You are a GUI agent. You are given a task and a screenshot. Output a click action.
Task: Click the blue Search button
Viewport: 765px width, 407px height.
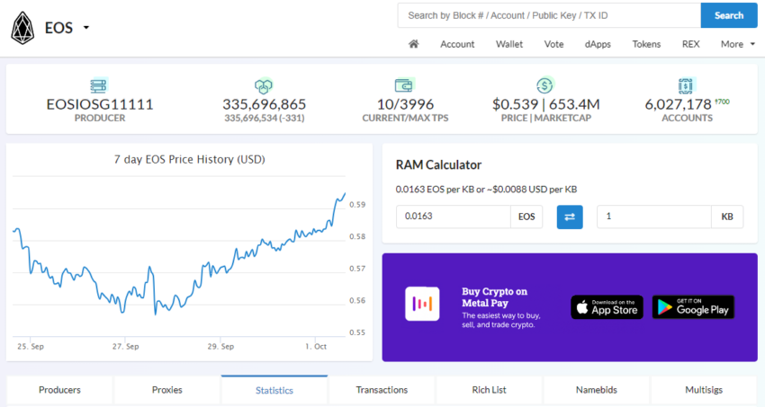click(729, 15)
